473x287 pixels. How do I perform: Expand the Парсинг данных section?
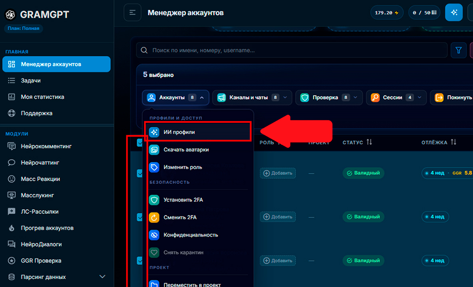[x=56, y=277]
